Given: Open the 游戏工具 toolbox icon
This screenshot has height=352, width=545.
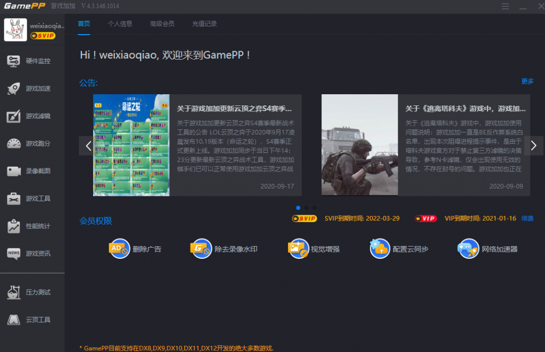Looking at the screenshot, I should [13, 199].
